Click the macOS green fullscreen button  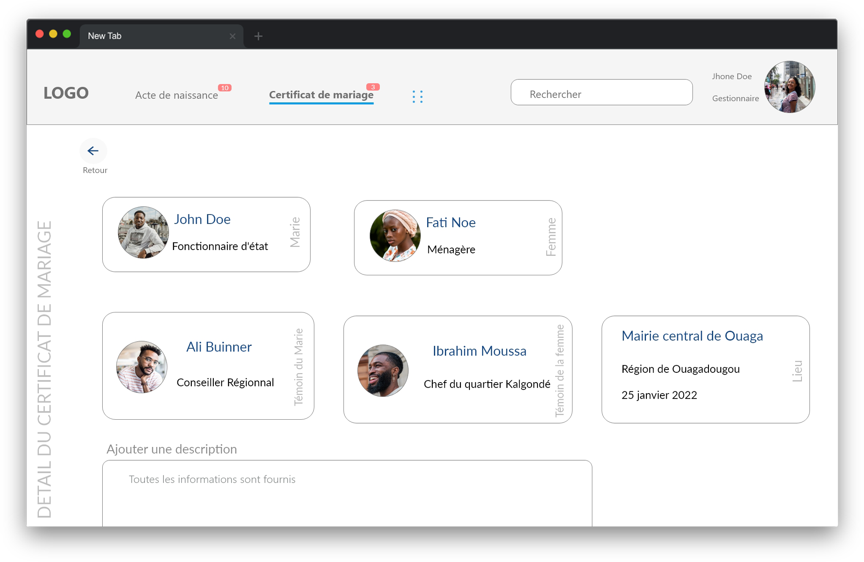tap(67, 34)
